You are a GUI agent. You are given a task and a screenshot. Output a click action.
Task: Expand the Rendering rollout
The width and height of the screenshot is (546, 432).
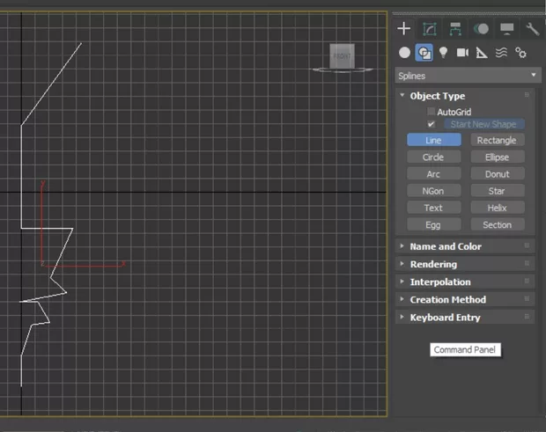point(432,264)
